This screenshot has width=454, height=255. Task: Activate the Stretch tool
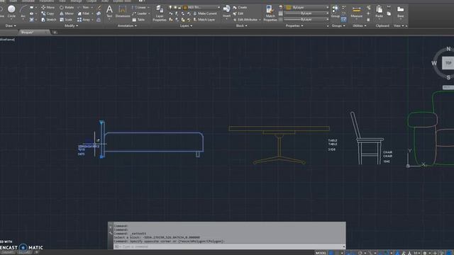coord(48,20)
